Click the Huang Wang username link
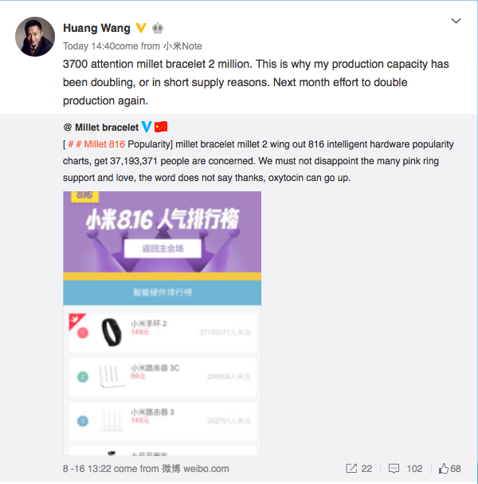The width and height of the screenshot is (478, 484). (x=96, y=28)
